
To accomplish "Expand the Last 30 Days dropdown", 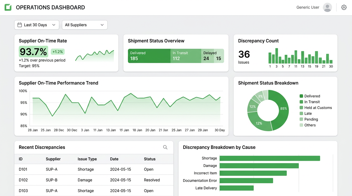I will (37, 25).
